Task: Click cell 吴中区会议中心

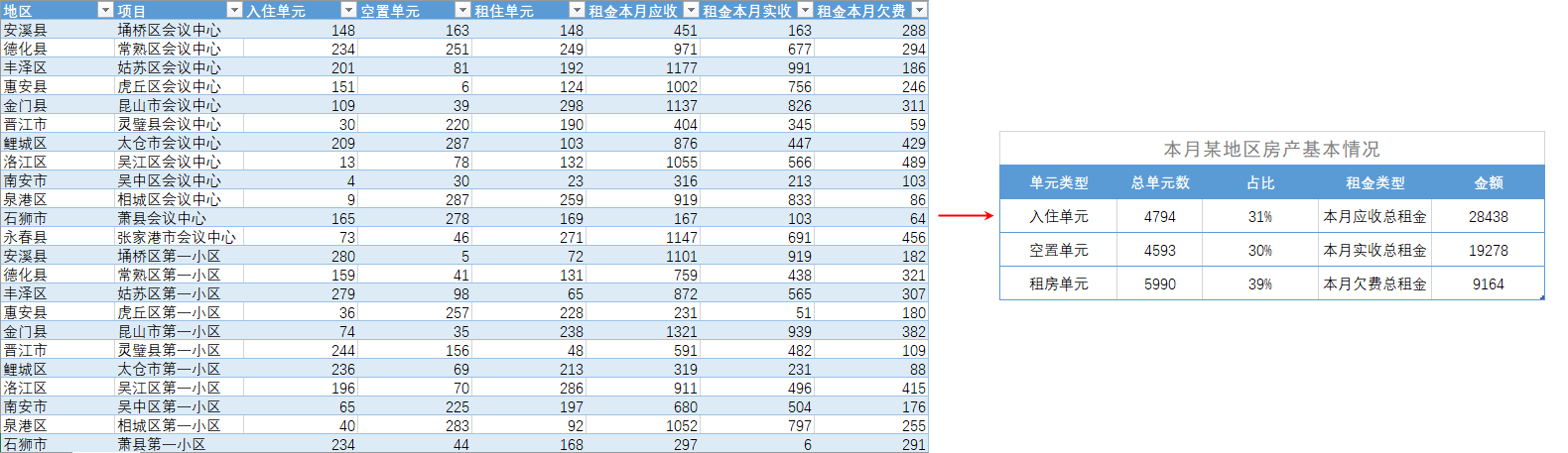Action: [179, 180]
